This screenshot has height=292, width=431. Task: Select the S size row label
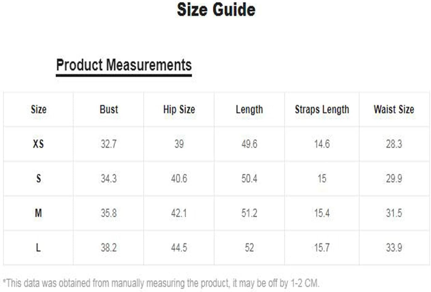click(39, 179)
